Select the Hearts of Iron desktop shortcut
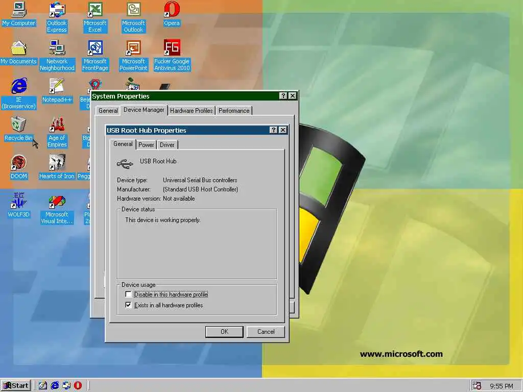Viewport: 523px width, 392px height. (57, 167)
